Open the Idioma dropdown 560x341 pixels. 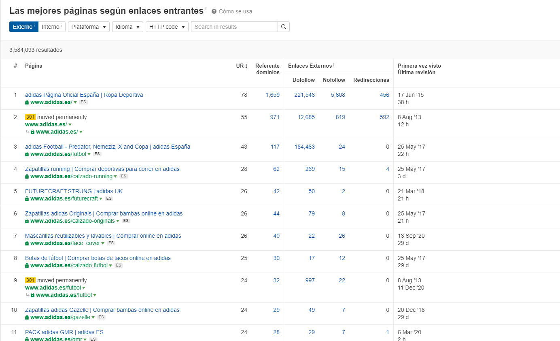127,27
